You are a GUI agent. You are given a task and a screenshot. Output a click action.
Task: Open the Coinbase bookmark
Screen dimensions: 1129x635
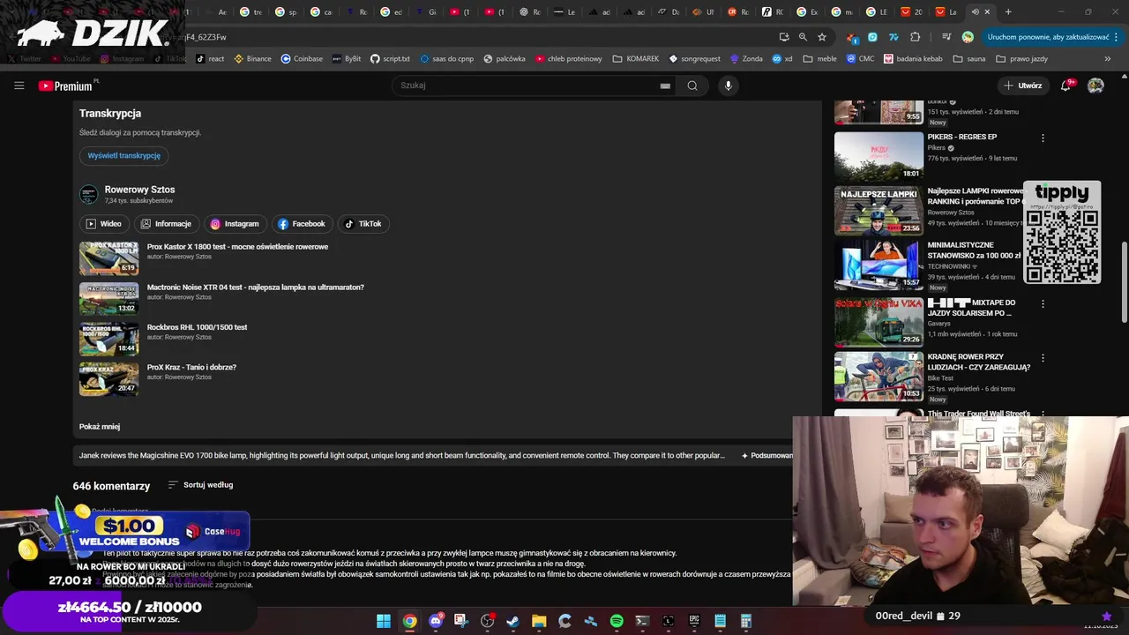coord(302,59)
